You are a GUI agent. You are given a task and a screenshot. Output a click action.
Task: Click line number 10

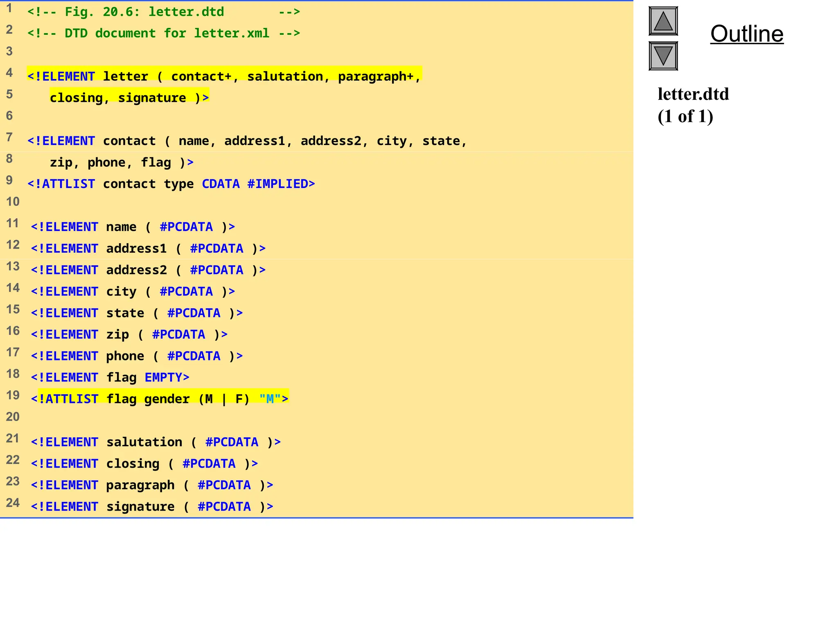click(13, 201)
